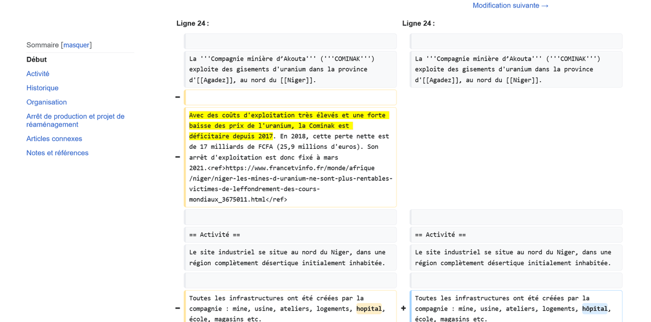Jump to the 'Organisation' section

[x=47, y=102]
